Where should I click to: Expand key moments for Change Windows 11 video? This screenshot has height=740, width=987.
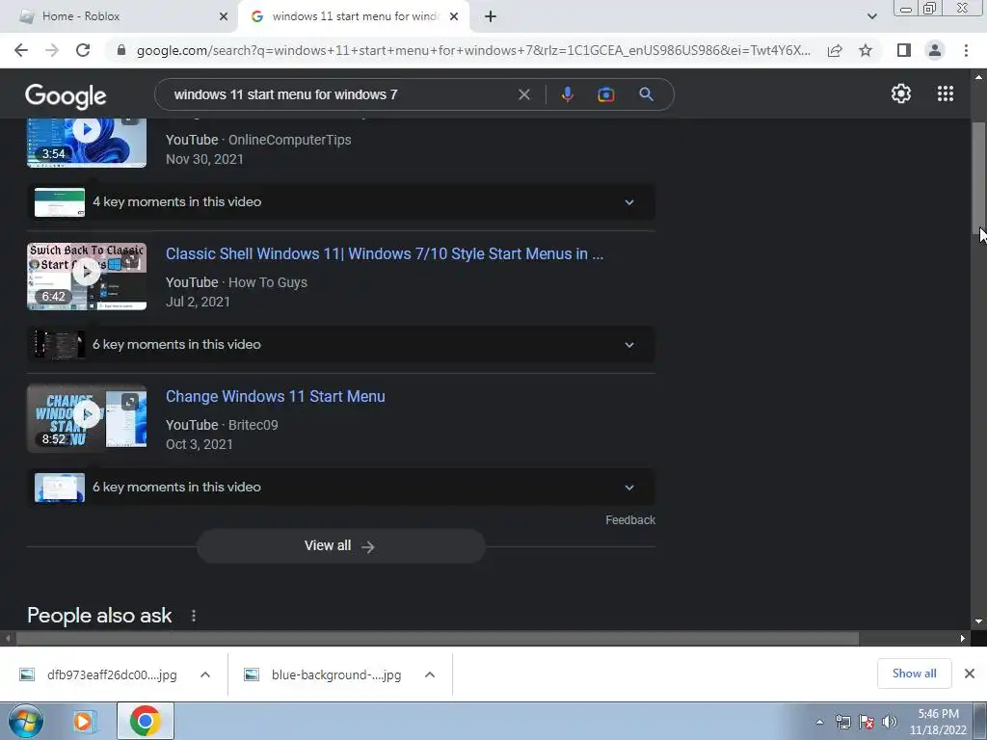[340, 487]
